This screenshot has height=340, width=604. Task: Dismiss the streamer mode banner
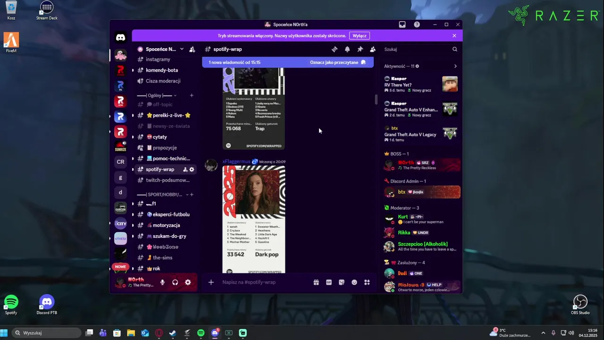pyautogui.click(x=454, y=36)
